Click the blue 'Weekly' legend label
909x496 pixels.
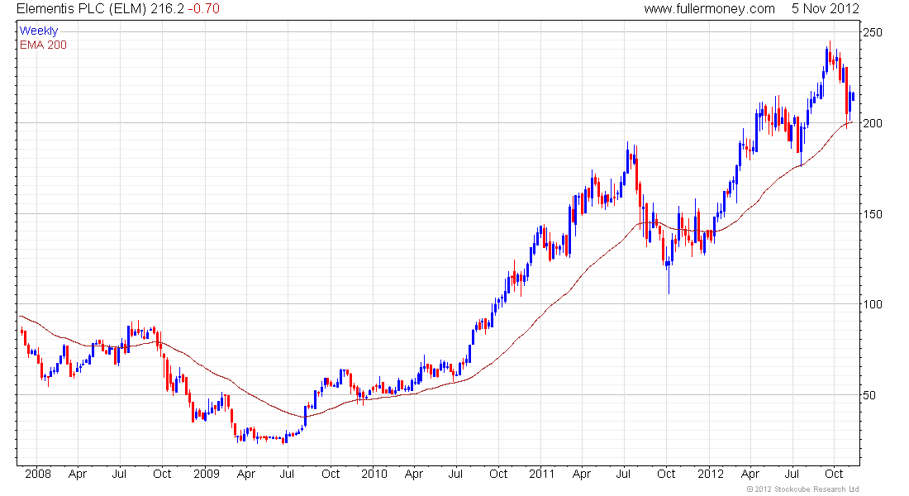coord(39,31)
